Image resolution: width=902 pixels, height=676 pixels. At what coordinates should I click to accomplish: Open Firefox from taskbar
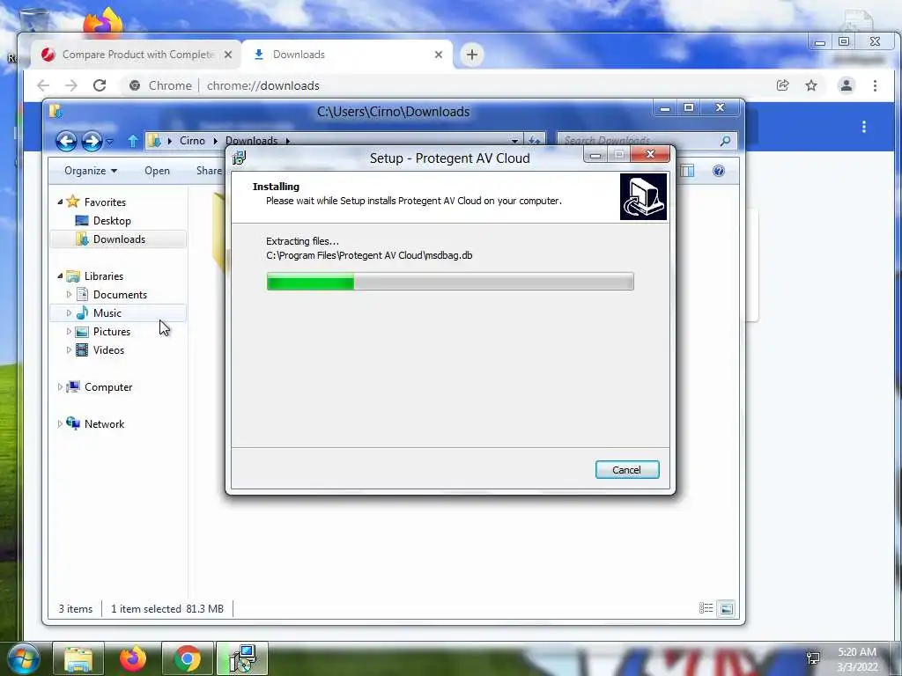coord(133,658)
